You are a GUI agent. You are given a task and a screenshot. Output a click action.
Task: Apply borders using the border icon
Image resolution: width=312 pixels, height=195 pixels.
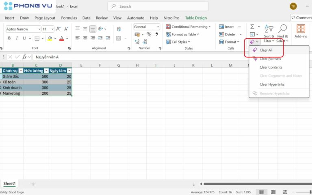pos(37,38)
